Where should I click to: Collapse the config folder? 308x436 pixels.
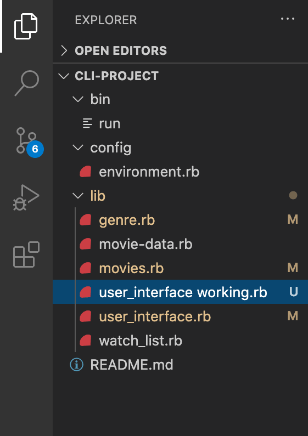pyautogui.click(x=78, y=148)
